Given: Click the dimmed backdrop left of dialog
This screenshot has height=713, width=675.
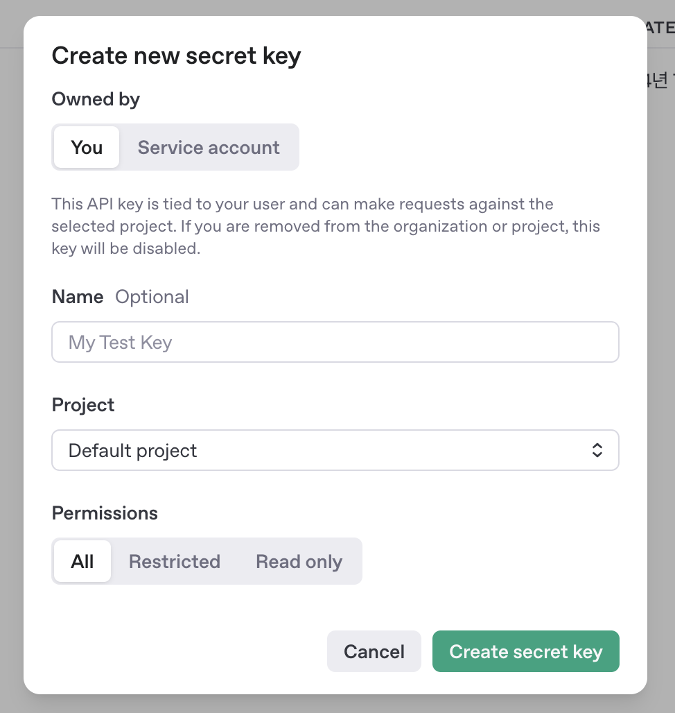Looking at the screenshot, I should [x=11, y=347].
